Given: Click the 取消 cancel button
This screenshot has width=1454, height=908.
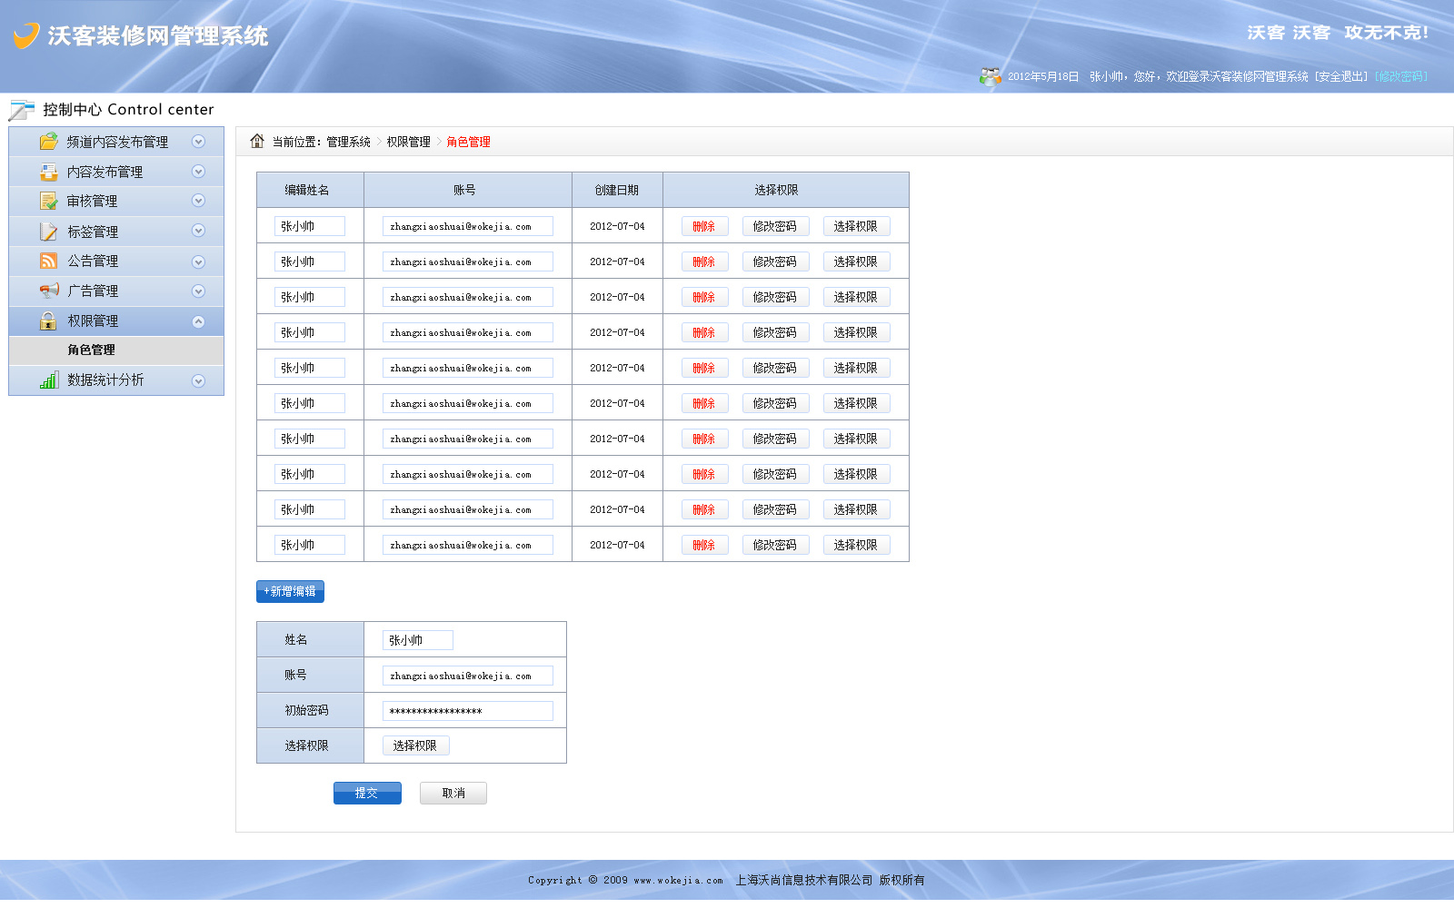Looking at the screenshot, I should click(x=453, y=794).
